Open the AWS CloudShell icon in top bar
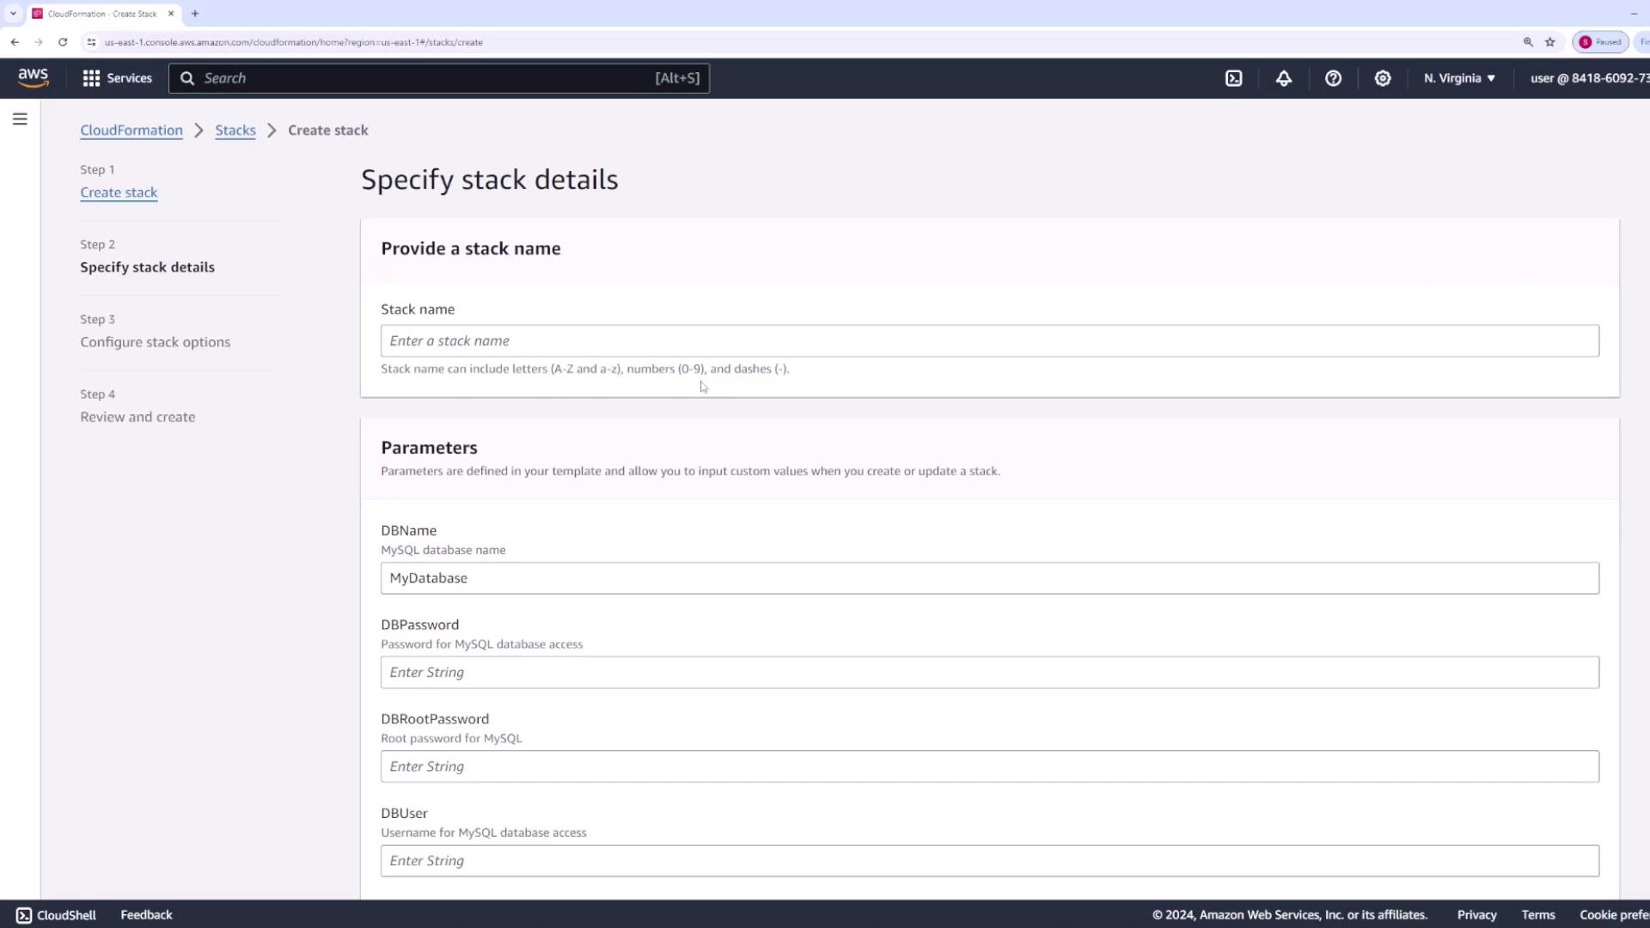The height and width of the screenshot is (928, 1650). (x=1233, y=78)
